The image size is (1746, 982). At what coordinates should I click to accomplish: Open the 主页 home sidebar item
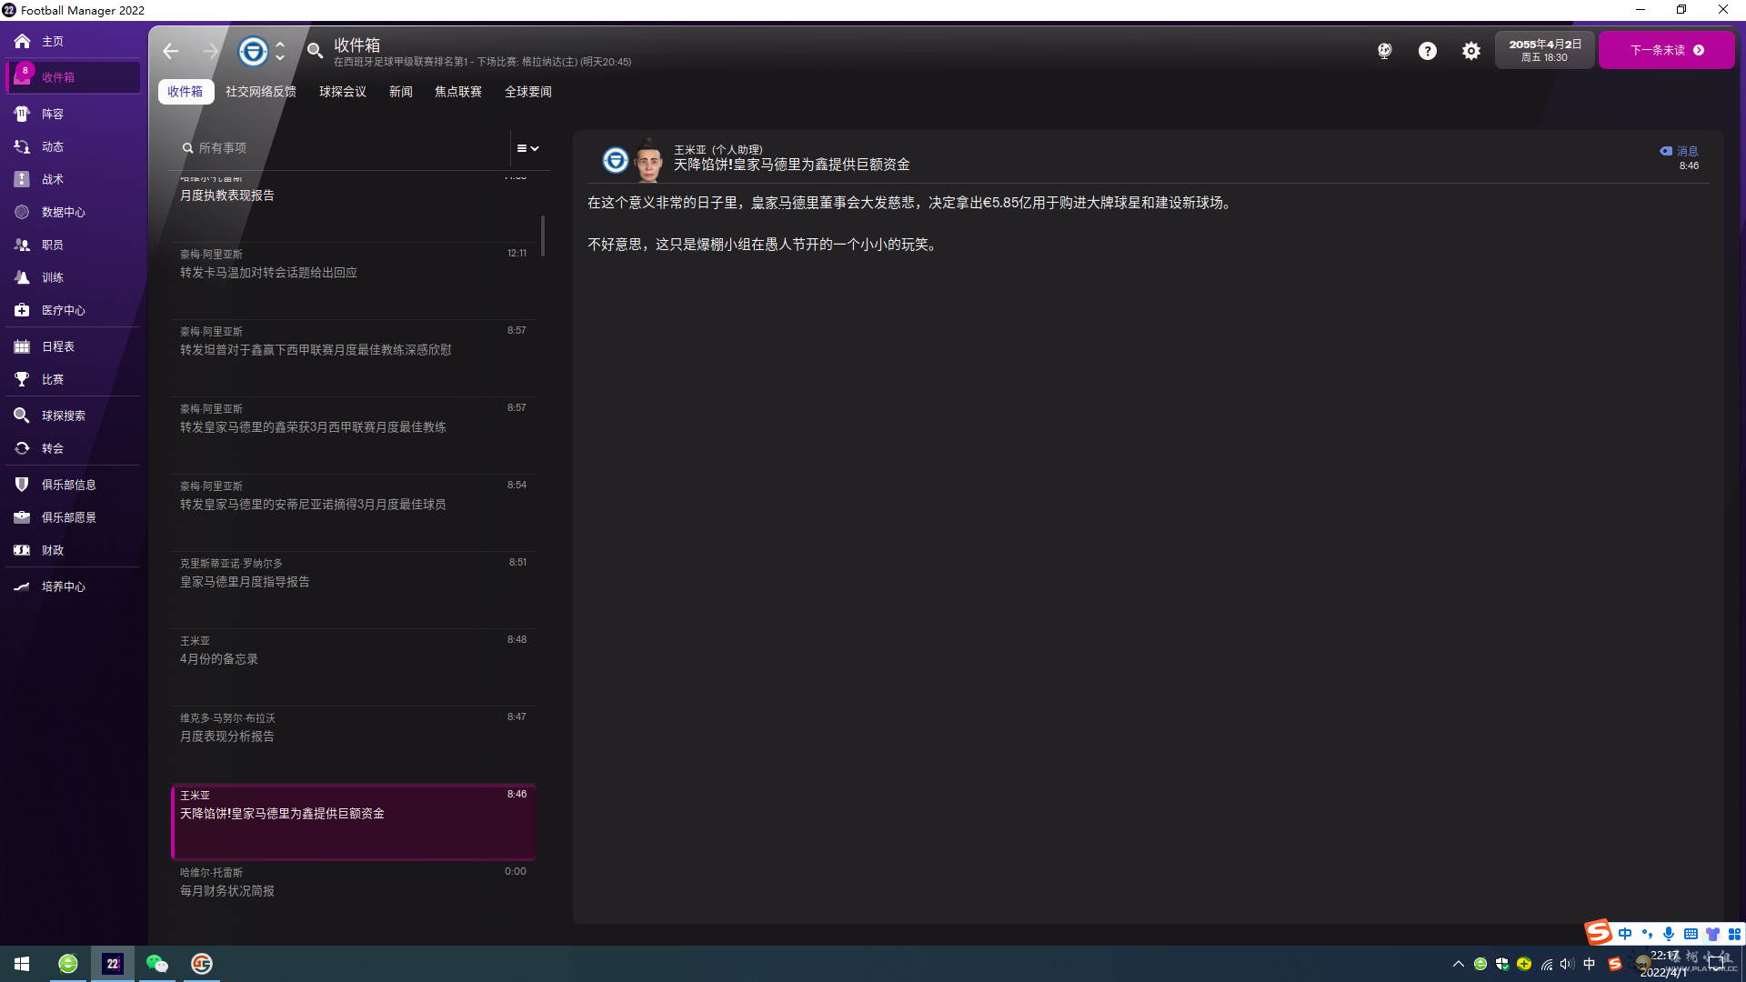click(73, 41)
